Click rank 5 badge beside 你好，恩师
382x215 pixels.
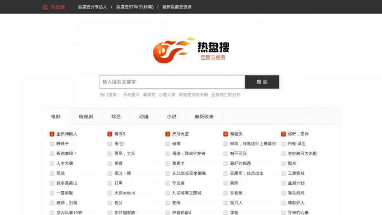283,134
